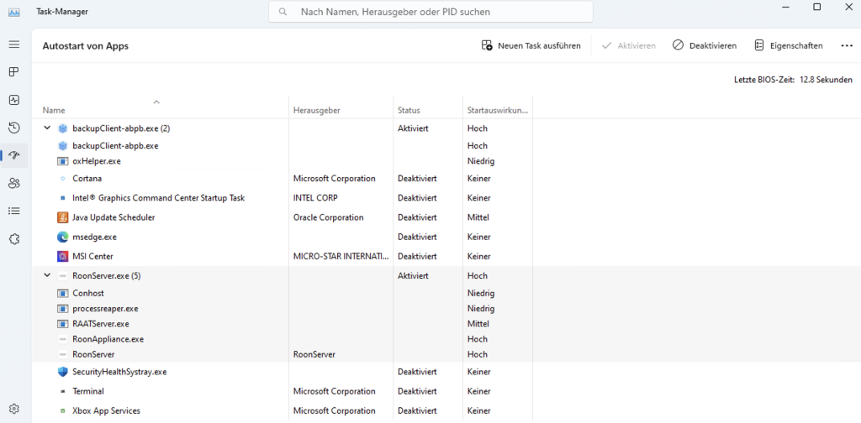Click Niedrig impact of oxHelper.exe
This screenshot has height=423, width=861.
pyautogui.click(x=481, y=161)
